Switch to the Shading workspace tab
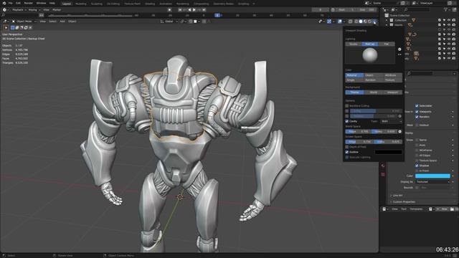This screenshot has height=258, width=459. [150, 4]
